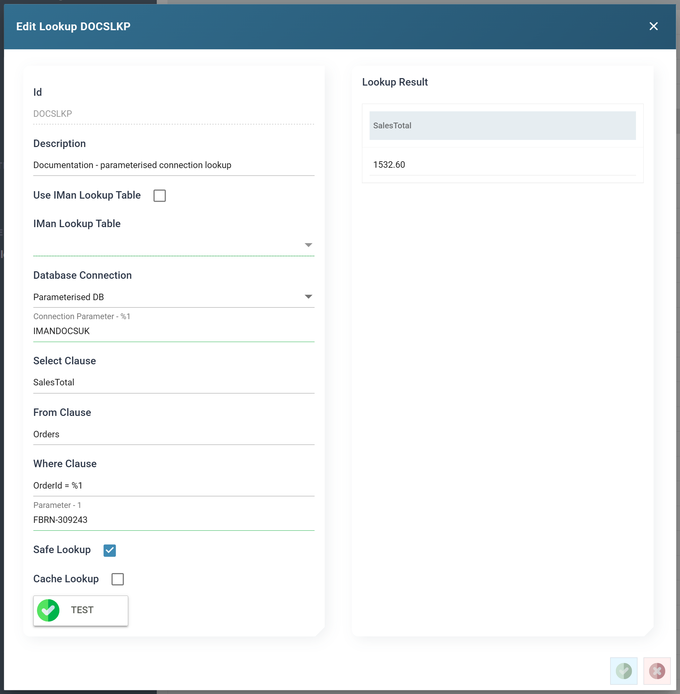Click the Lookup Result heading
This screenshot has height=694, width=680.
(x=395, y=82)
